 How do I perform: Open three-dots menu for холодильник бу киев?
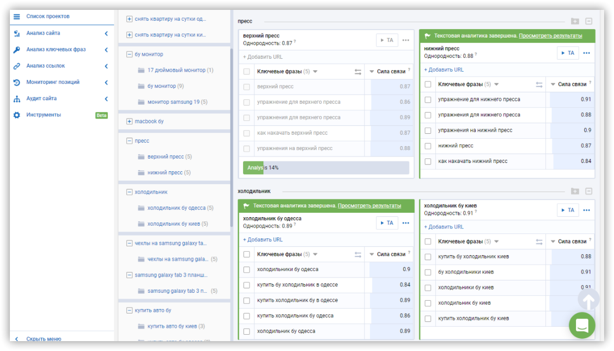click(x=587, y=210)
